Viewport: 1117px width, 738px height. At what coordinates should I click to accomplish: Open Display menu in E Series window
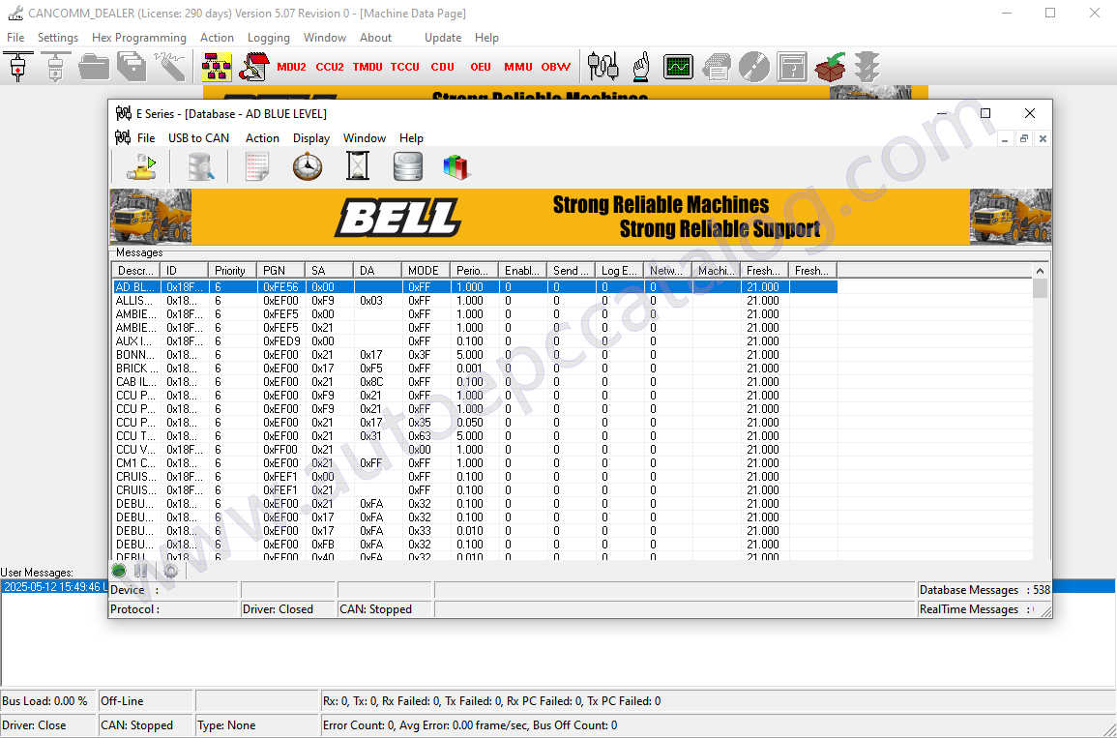click(x=311, y=138)
